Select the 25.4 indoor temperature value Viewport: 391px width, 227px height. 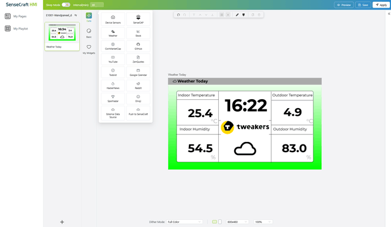(x=200, y=113)
